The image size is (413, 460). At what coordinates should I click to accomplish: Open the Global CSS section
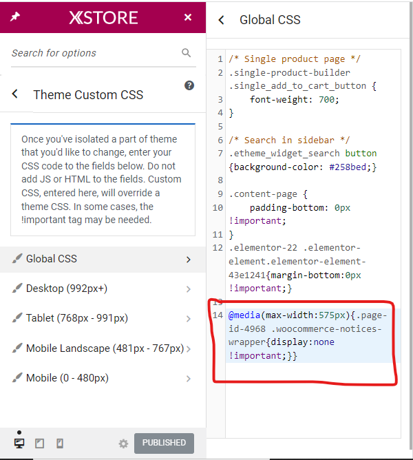[103, 260]
